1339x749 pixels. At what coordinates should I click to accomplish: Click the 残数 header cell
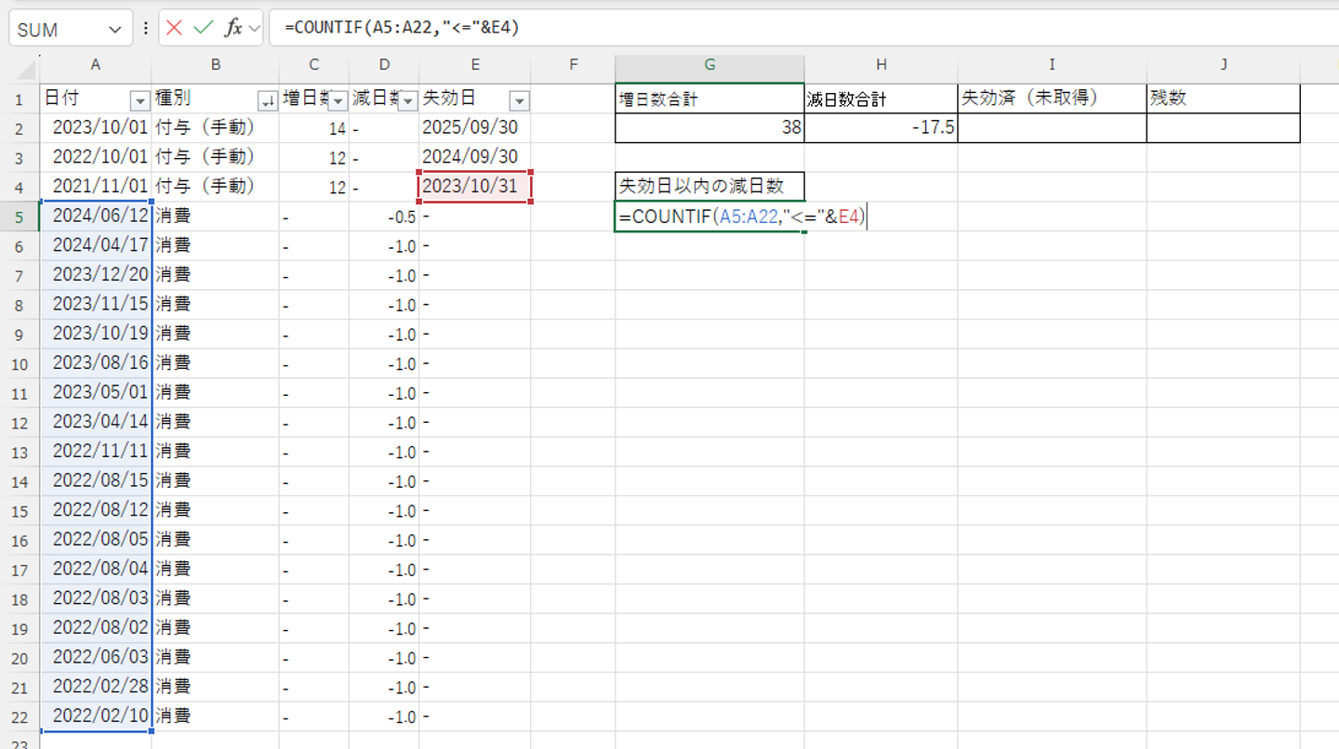pos(1224,99)
